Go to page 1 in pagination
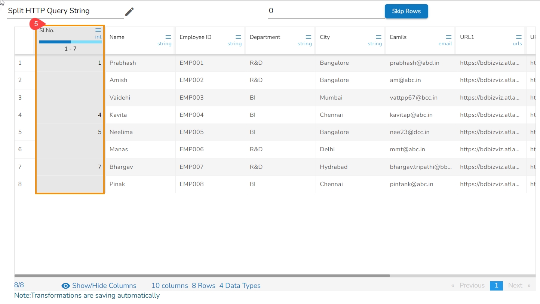Viewport: 540px width, 304px height. (496, 286)
